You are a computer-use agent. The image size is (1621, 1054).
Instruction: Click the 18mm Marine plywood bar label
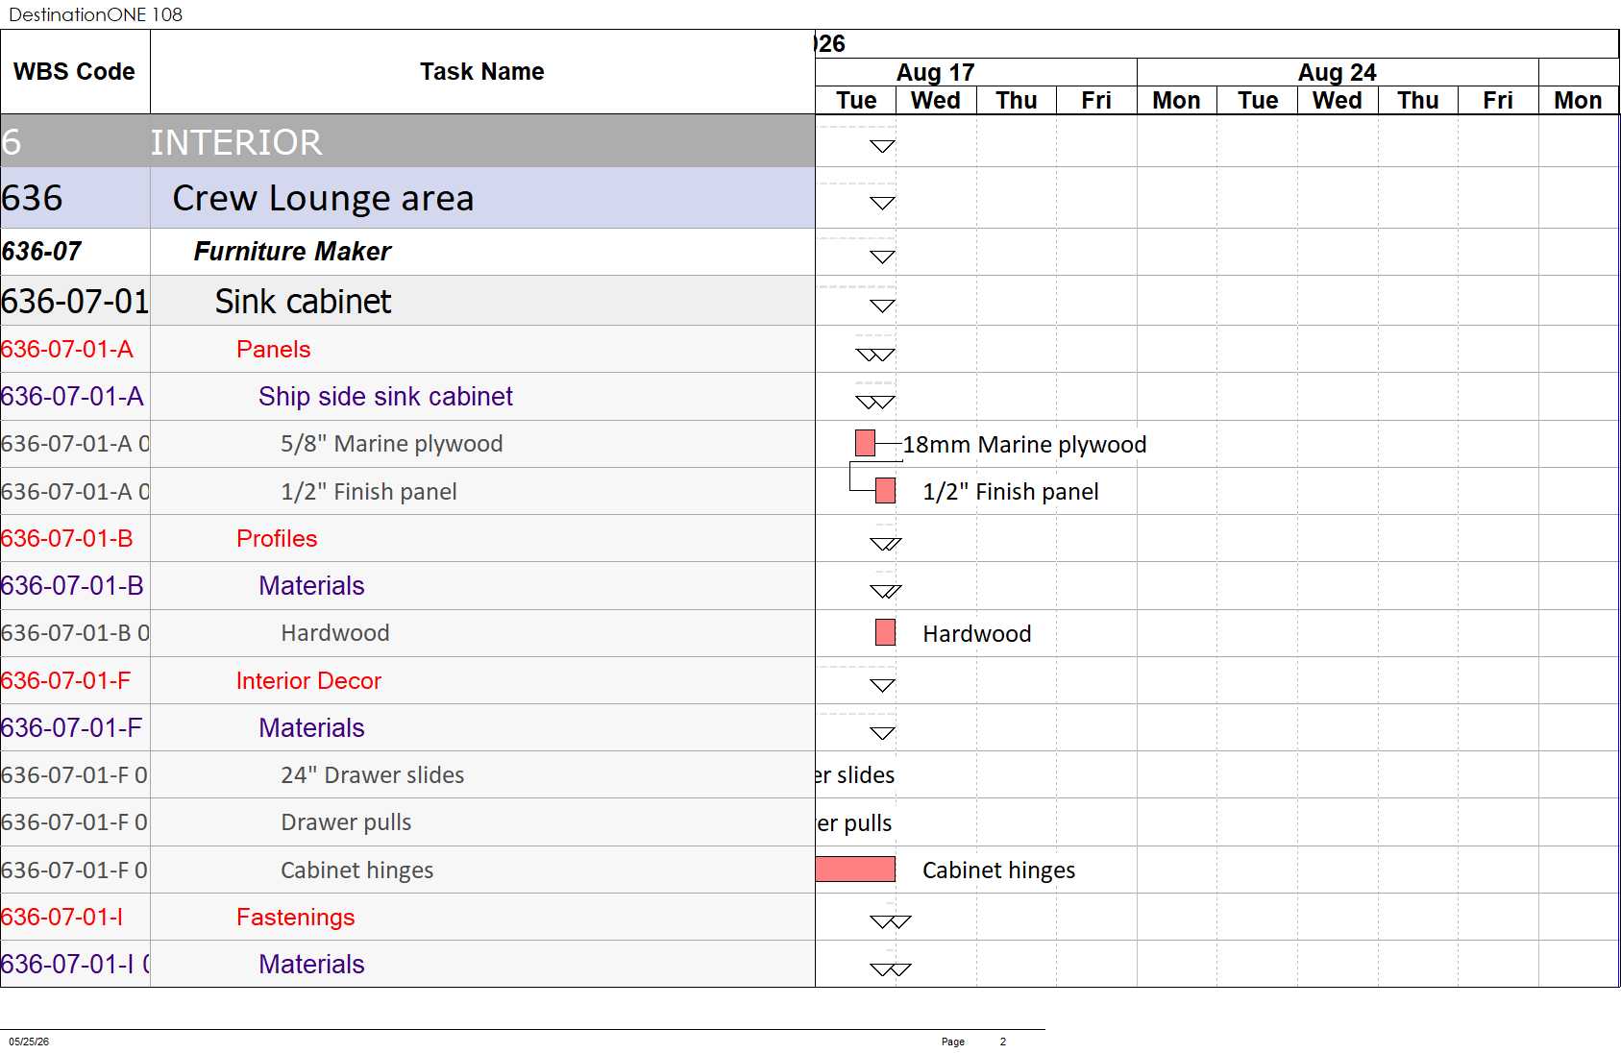point(1024,444)
